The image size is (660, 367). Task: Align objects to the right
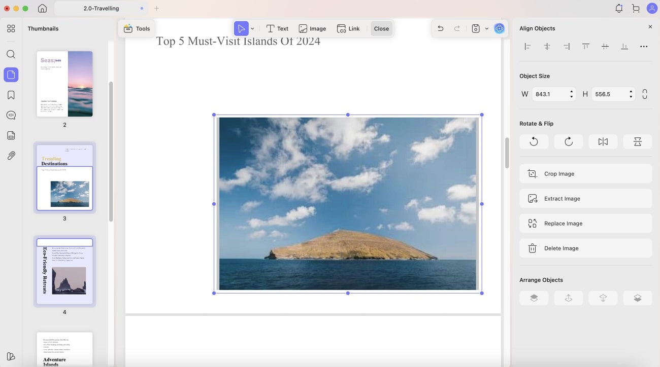pos(566,47)
